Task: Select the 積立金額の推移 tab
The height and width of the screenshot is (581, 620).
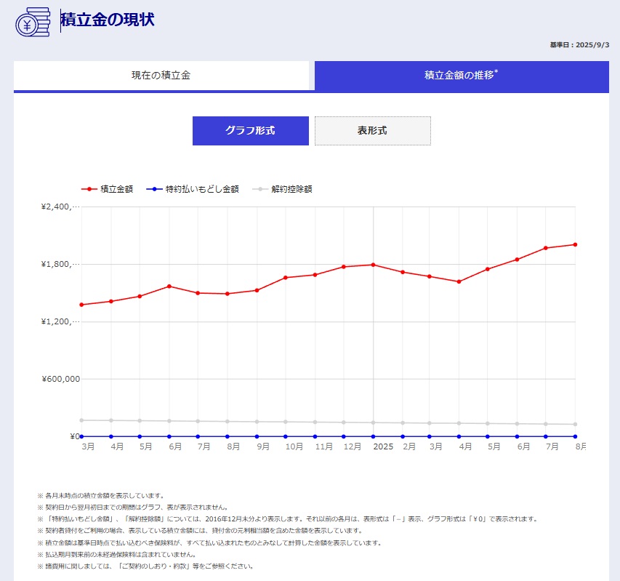Action: click(x=461, y=76)
